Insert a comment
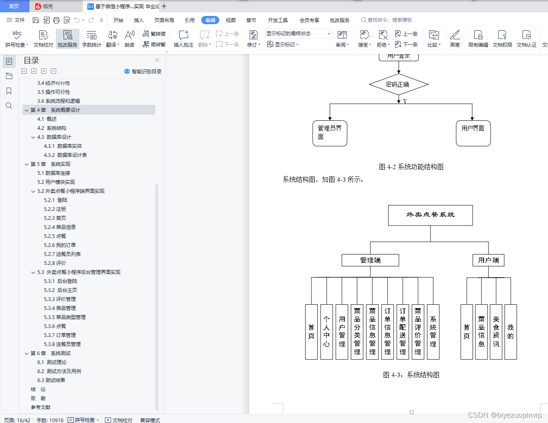 click(x=183, y=39)
